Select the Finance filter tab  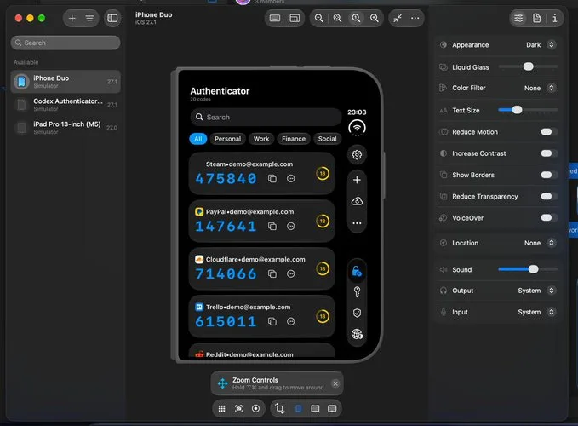[294, 139]
